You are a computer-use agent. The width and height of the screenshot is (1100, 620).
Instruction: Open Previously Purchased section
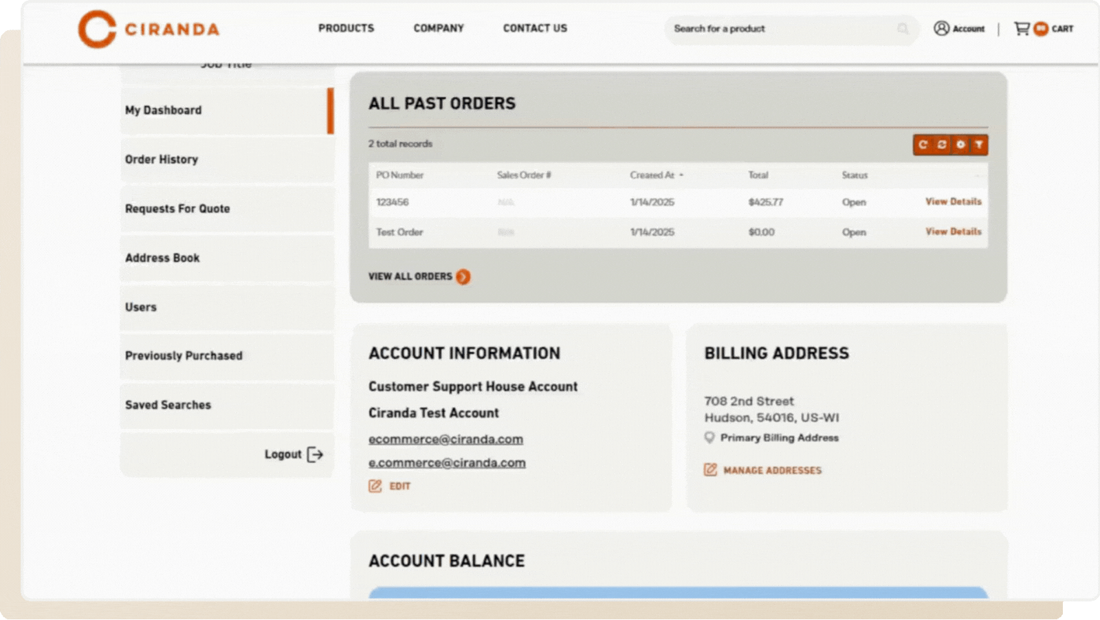(x=227, y=356)
